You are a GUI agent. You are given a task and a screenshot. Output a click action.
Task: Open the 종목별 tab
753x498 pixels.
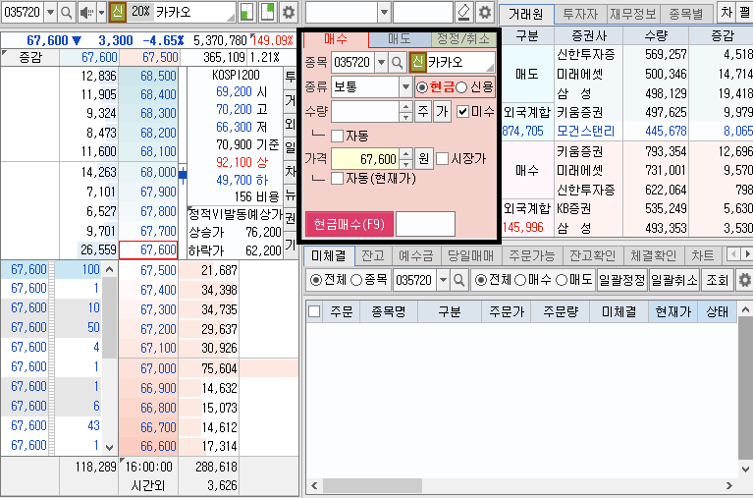click(686, 14)
